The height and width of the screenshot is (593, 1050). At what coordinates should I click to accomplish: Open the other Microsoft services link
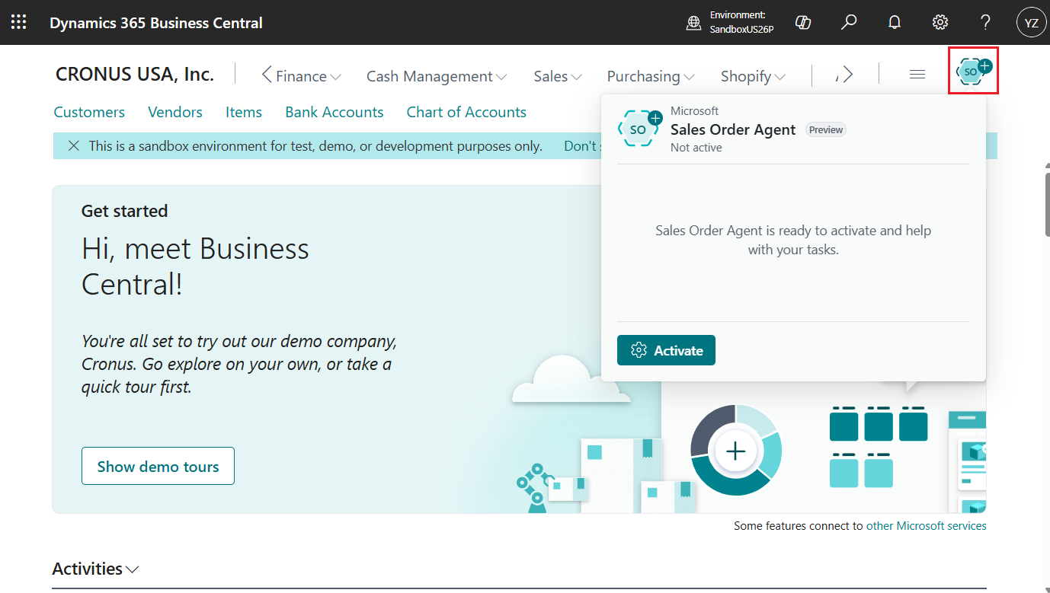926,525
